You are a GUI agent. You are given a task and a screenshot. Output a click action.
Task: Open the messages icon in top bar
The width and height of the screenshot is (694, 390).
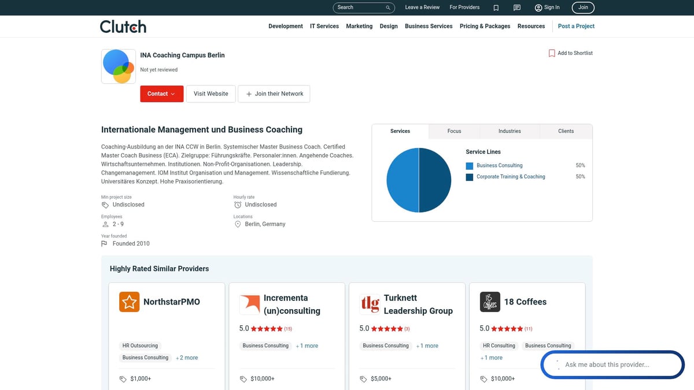[517, 8]
